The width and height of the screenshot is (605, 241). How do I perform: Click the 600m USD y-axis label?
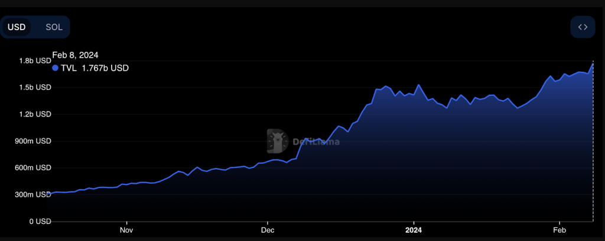(x=33, y=168)
